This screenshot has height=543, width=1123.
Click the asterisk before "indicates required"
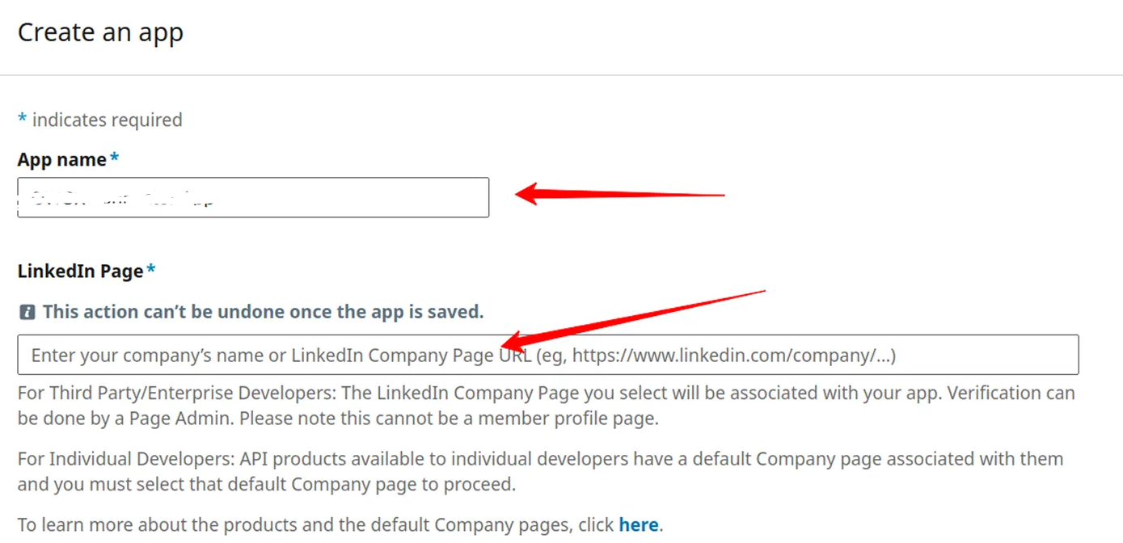(x=23, y=119)
